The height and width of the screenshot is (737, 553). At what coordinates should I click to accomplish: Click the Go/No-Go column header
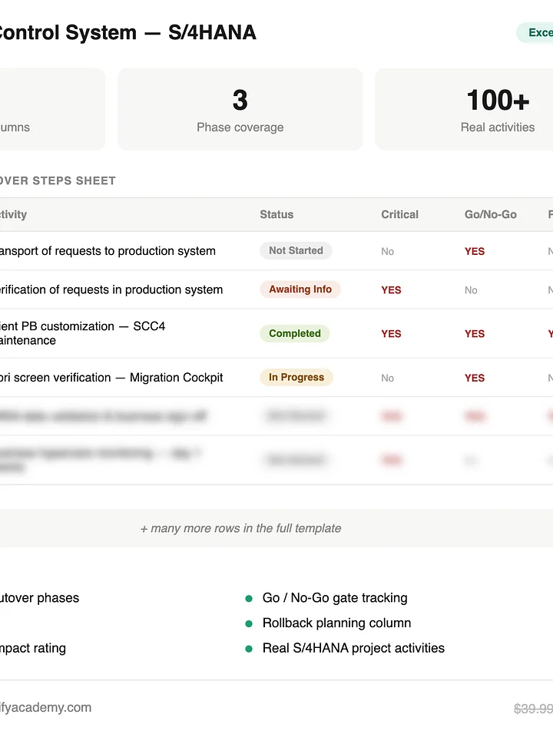click(x=491, y=214)
